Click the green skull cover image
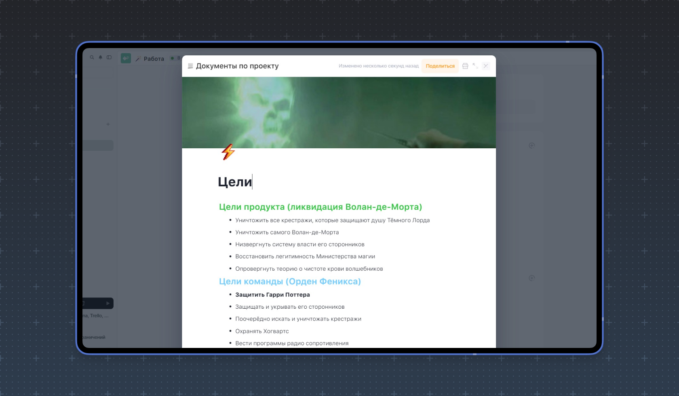 339,112
